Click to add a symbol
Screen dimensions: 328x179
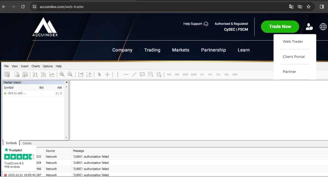tap(17, 93)
